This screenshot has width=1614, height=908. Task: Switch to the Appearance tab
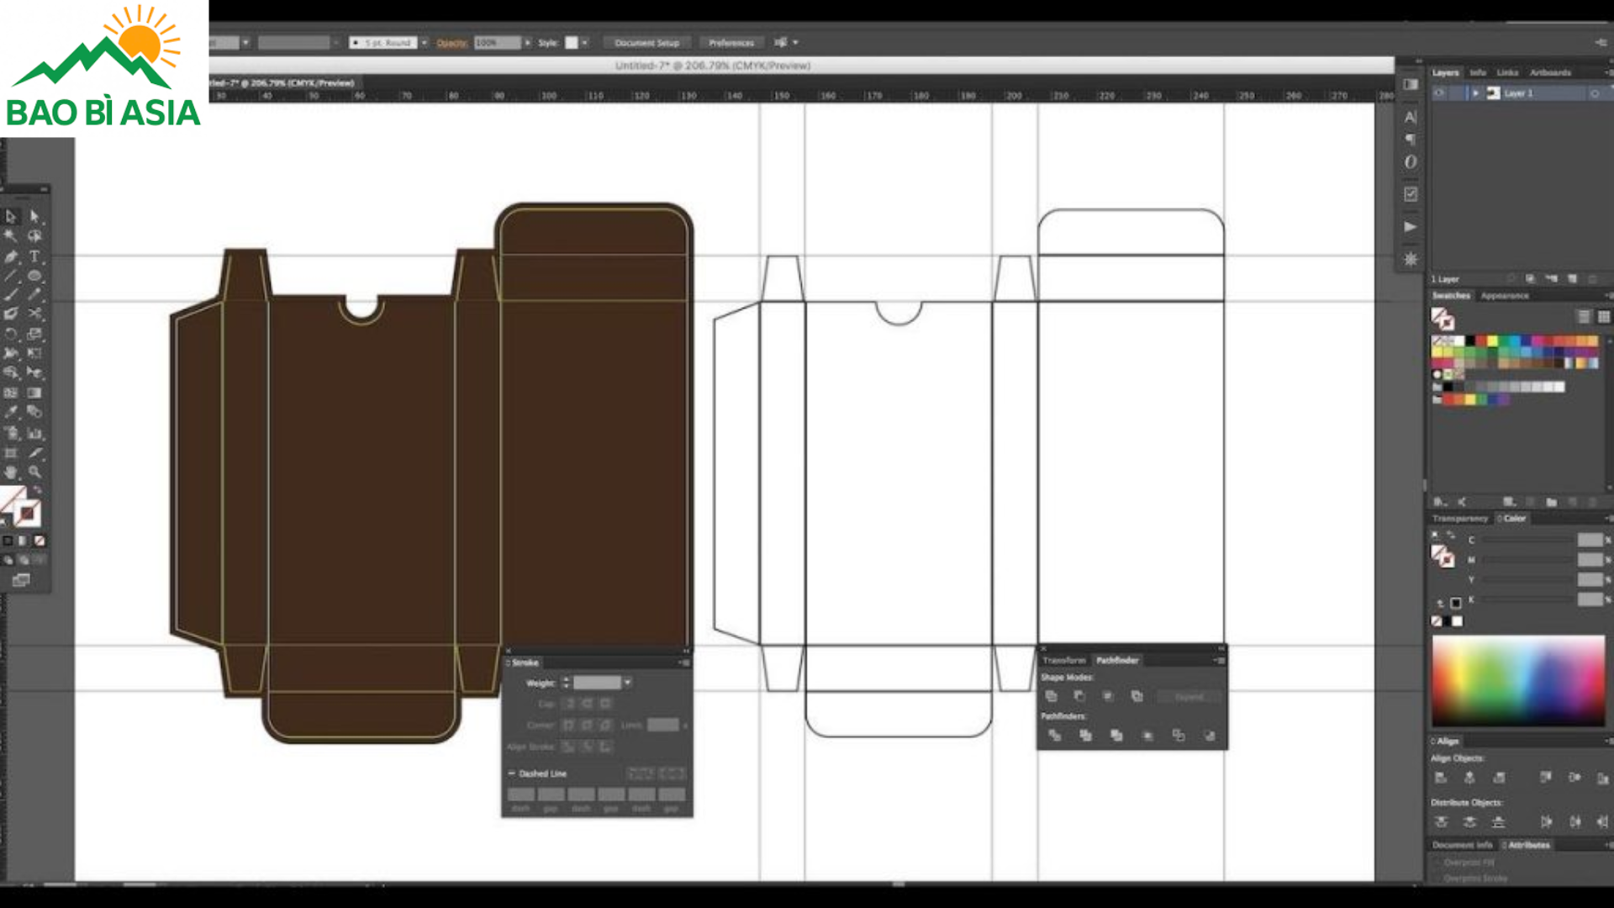coord(1504,296)
